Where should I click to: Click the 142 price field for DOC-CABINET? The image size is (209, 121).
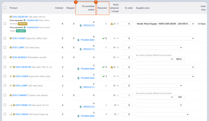pyautogui.click(x=179, y=97)
